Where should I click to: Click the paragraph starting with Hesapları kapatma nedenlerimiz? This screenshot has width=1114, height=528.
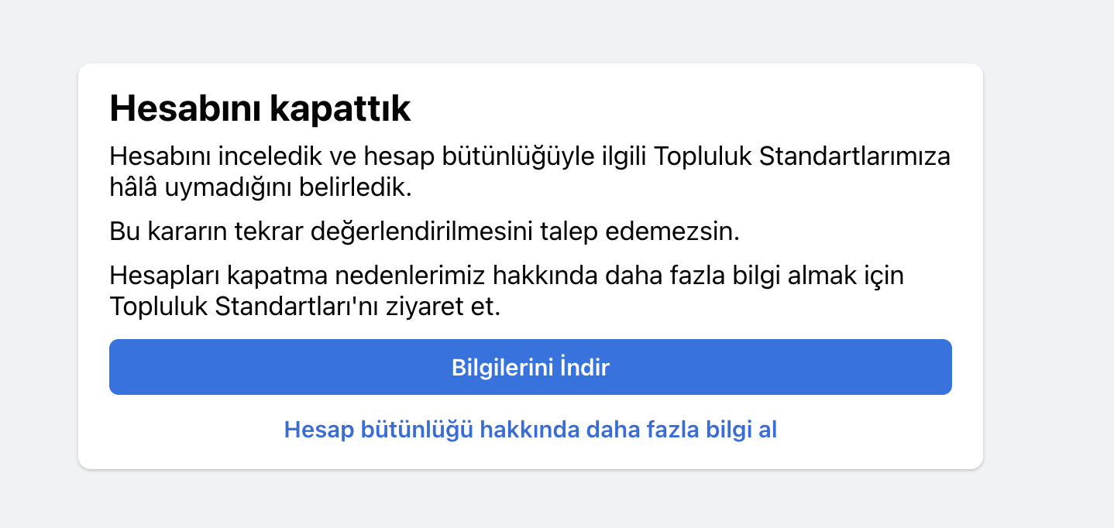click(507, 291)
